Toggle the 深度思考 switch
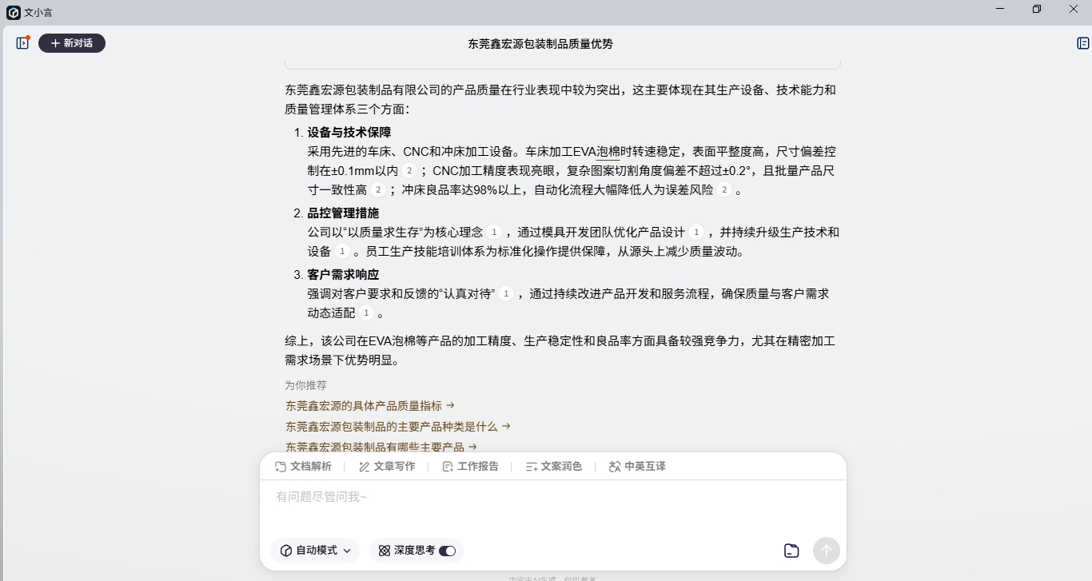 click(x=447, y=551)
